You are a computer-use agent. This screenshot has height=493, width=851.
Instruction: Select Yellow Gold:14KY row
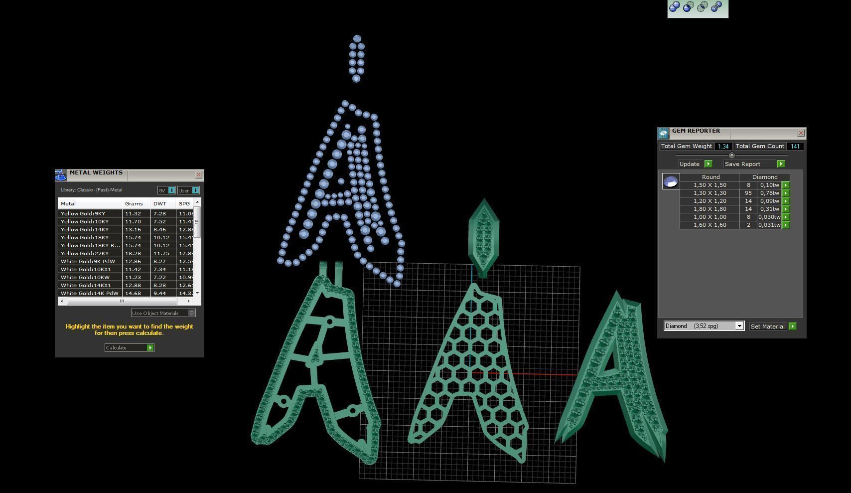(x=126, y=229)
